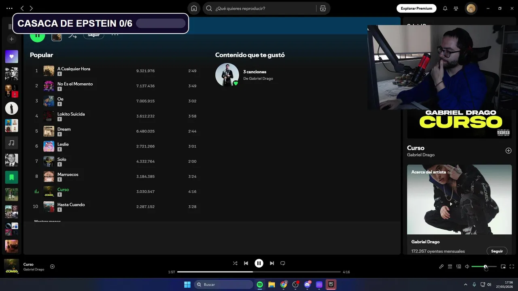Click 'De Gabriel Drago' liked songs subtitle
Viewport: 518px width, 291px height.
click(x=258, y=78)
